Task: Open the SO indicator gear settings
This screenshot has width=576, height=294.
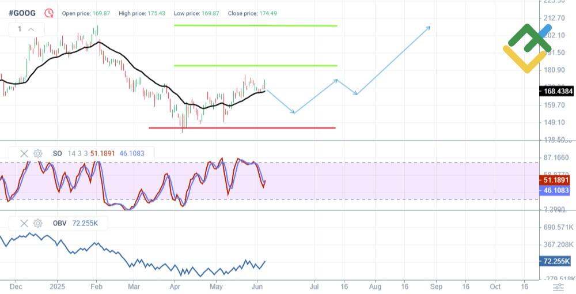Action: (x=38, y=153)
